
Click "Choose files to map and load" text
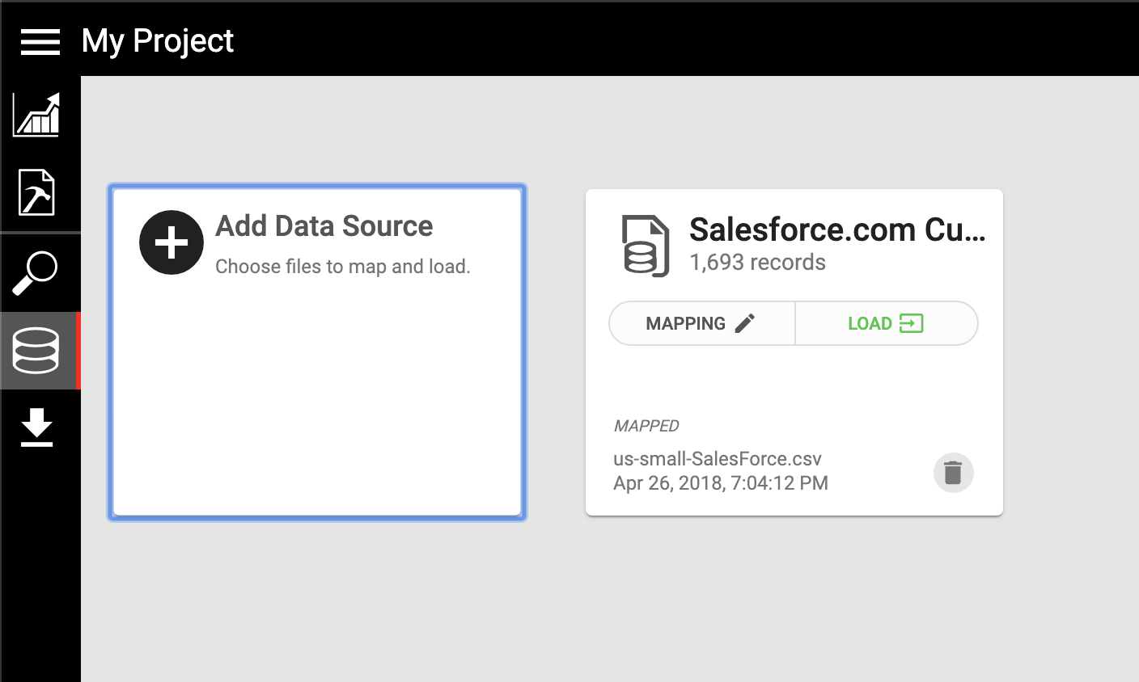(342, 267)
